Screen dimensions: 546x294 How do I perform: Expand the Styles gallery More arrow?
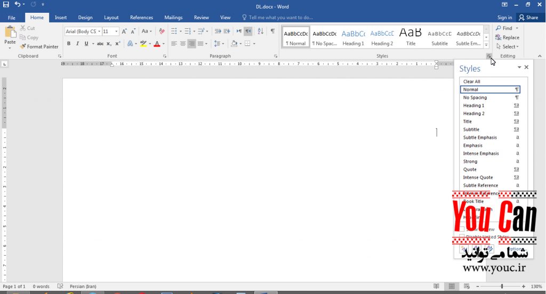(486, 44)
